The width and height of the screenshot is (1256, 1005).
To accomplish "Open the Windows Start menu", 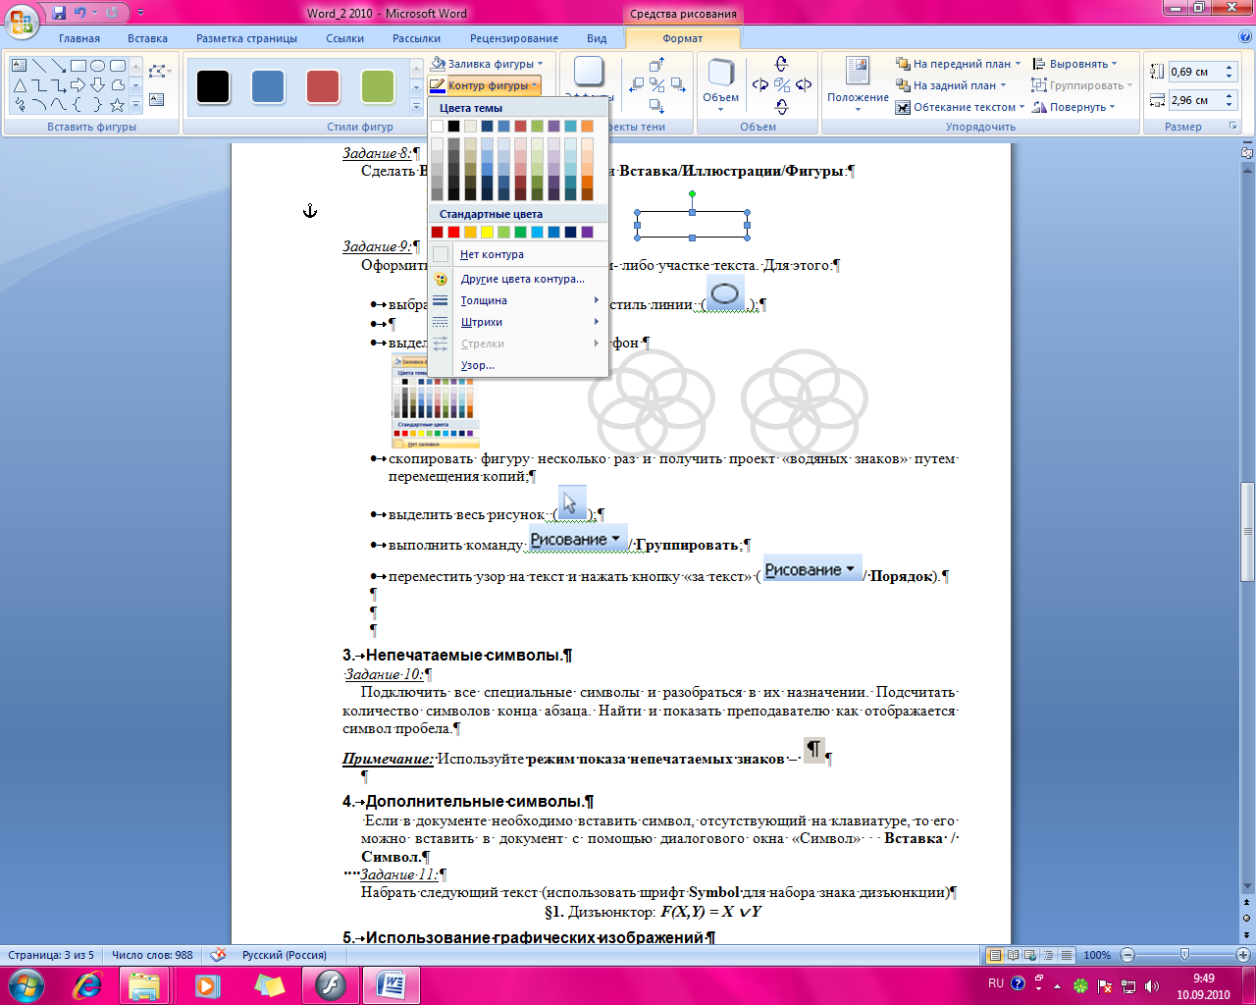I will tap(26, 985).
